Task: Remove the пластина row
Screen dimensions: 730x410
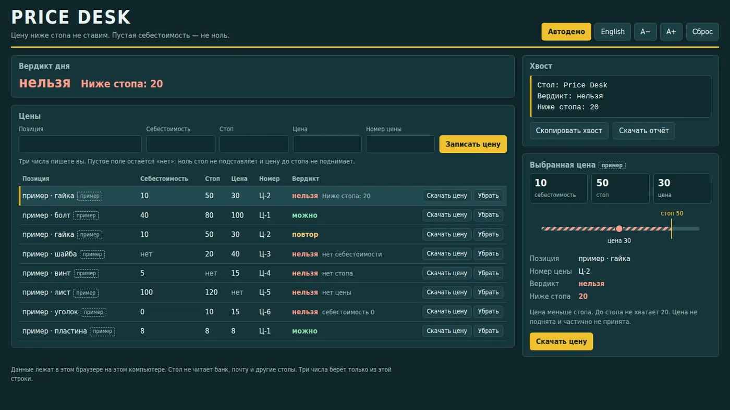Action: tap(489, 331)
